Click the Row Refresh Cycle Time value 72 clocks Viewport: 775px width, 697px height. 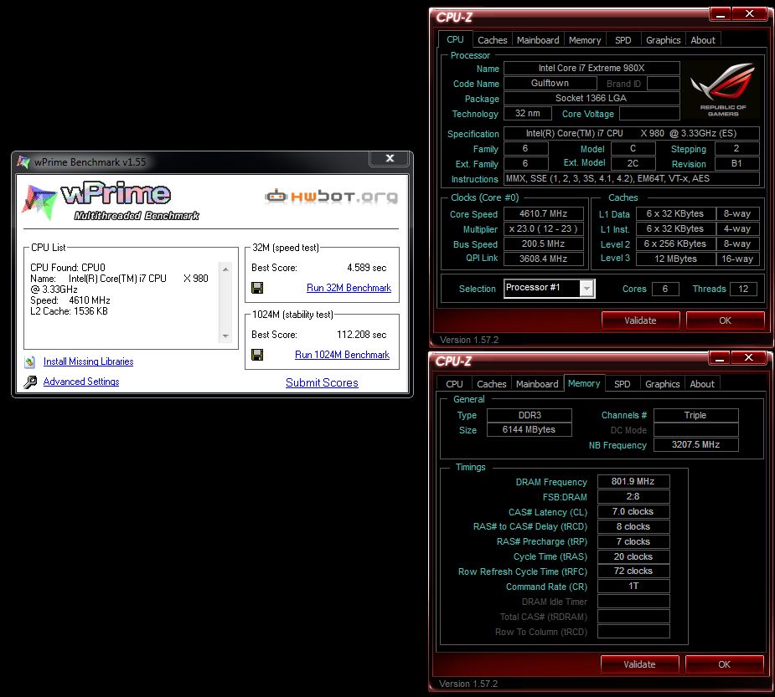(x=633, y=571)
